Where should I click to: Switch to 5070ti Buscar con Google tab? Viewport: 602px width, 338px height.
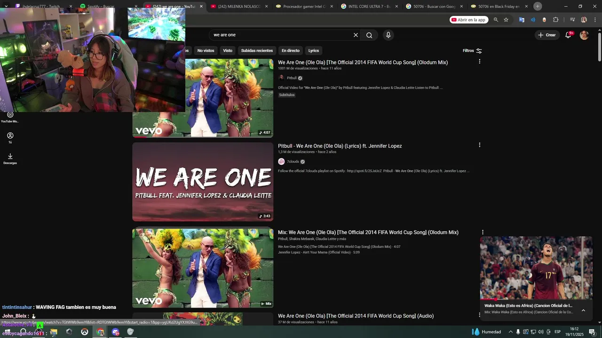(x=435, y=7)
